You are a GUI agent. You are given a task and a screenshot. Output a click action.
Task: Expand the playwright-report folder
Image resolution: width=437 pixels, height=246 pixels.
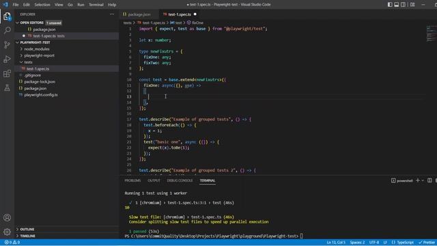pos(40,55)
